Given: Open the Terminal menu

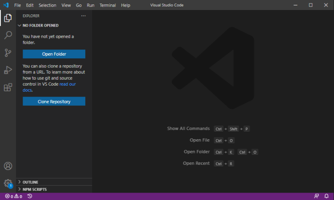Looking at the screenshot, I should [107, 5].
